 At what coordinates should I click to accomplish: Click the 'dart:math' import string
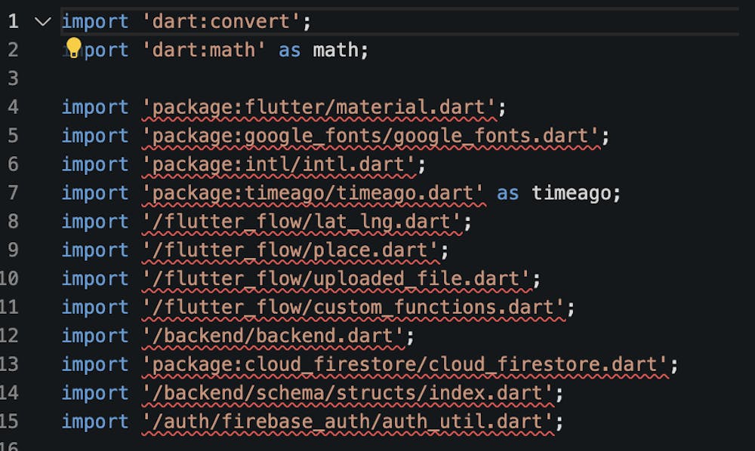point(204,50)
